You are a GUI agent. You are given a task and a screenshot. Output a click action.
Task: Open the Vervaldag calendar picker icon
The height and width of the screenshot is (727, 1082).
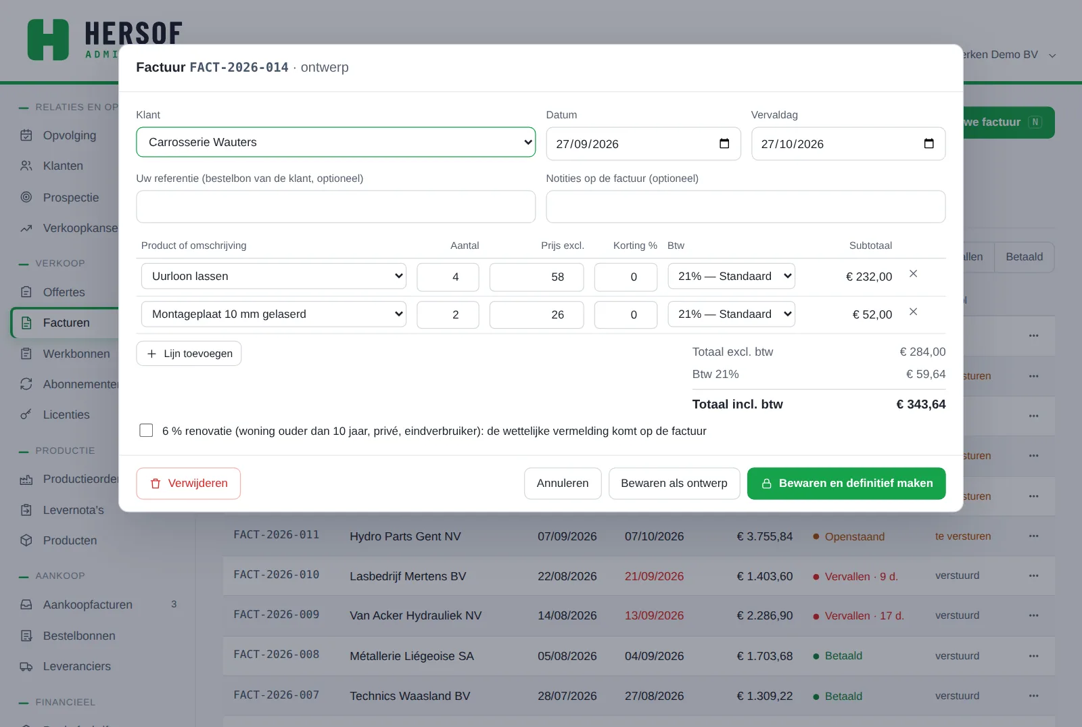coord(928,143)
